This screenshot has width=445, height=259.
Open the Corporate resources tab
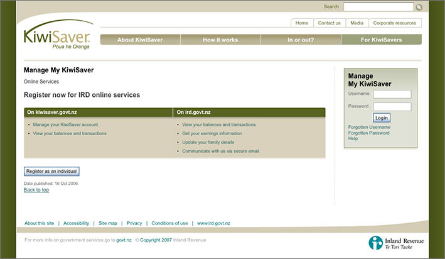click(395, 23)
